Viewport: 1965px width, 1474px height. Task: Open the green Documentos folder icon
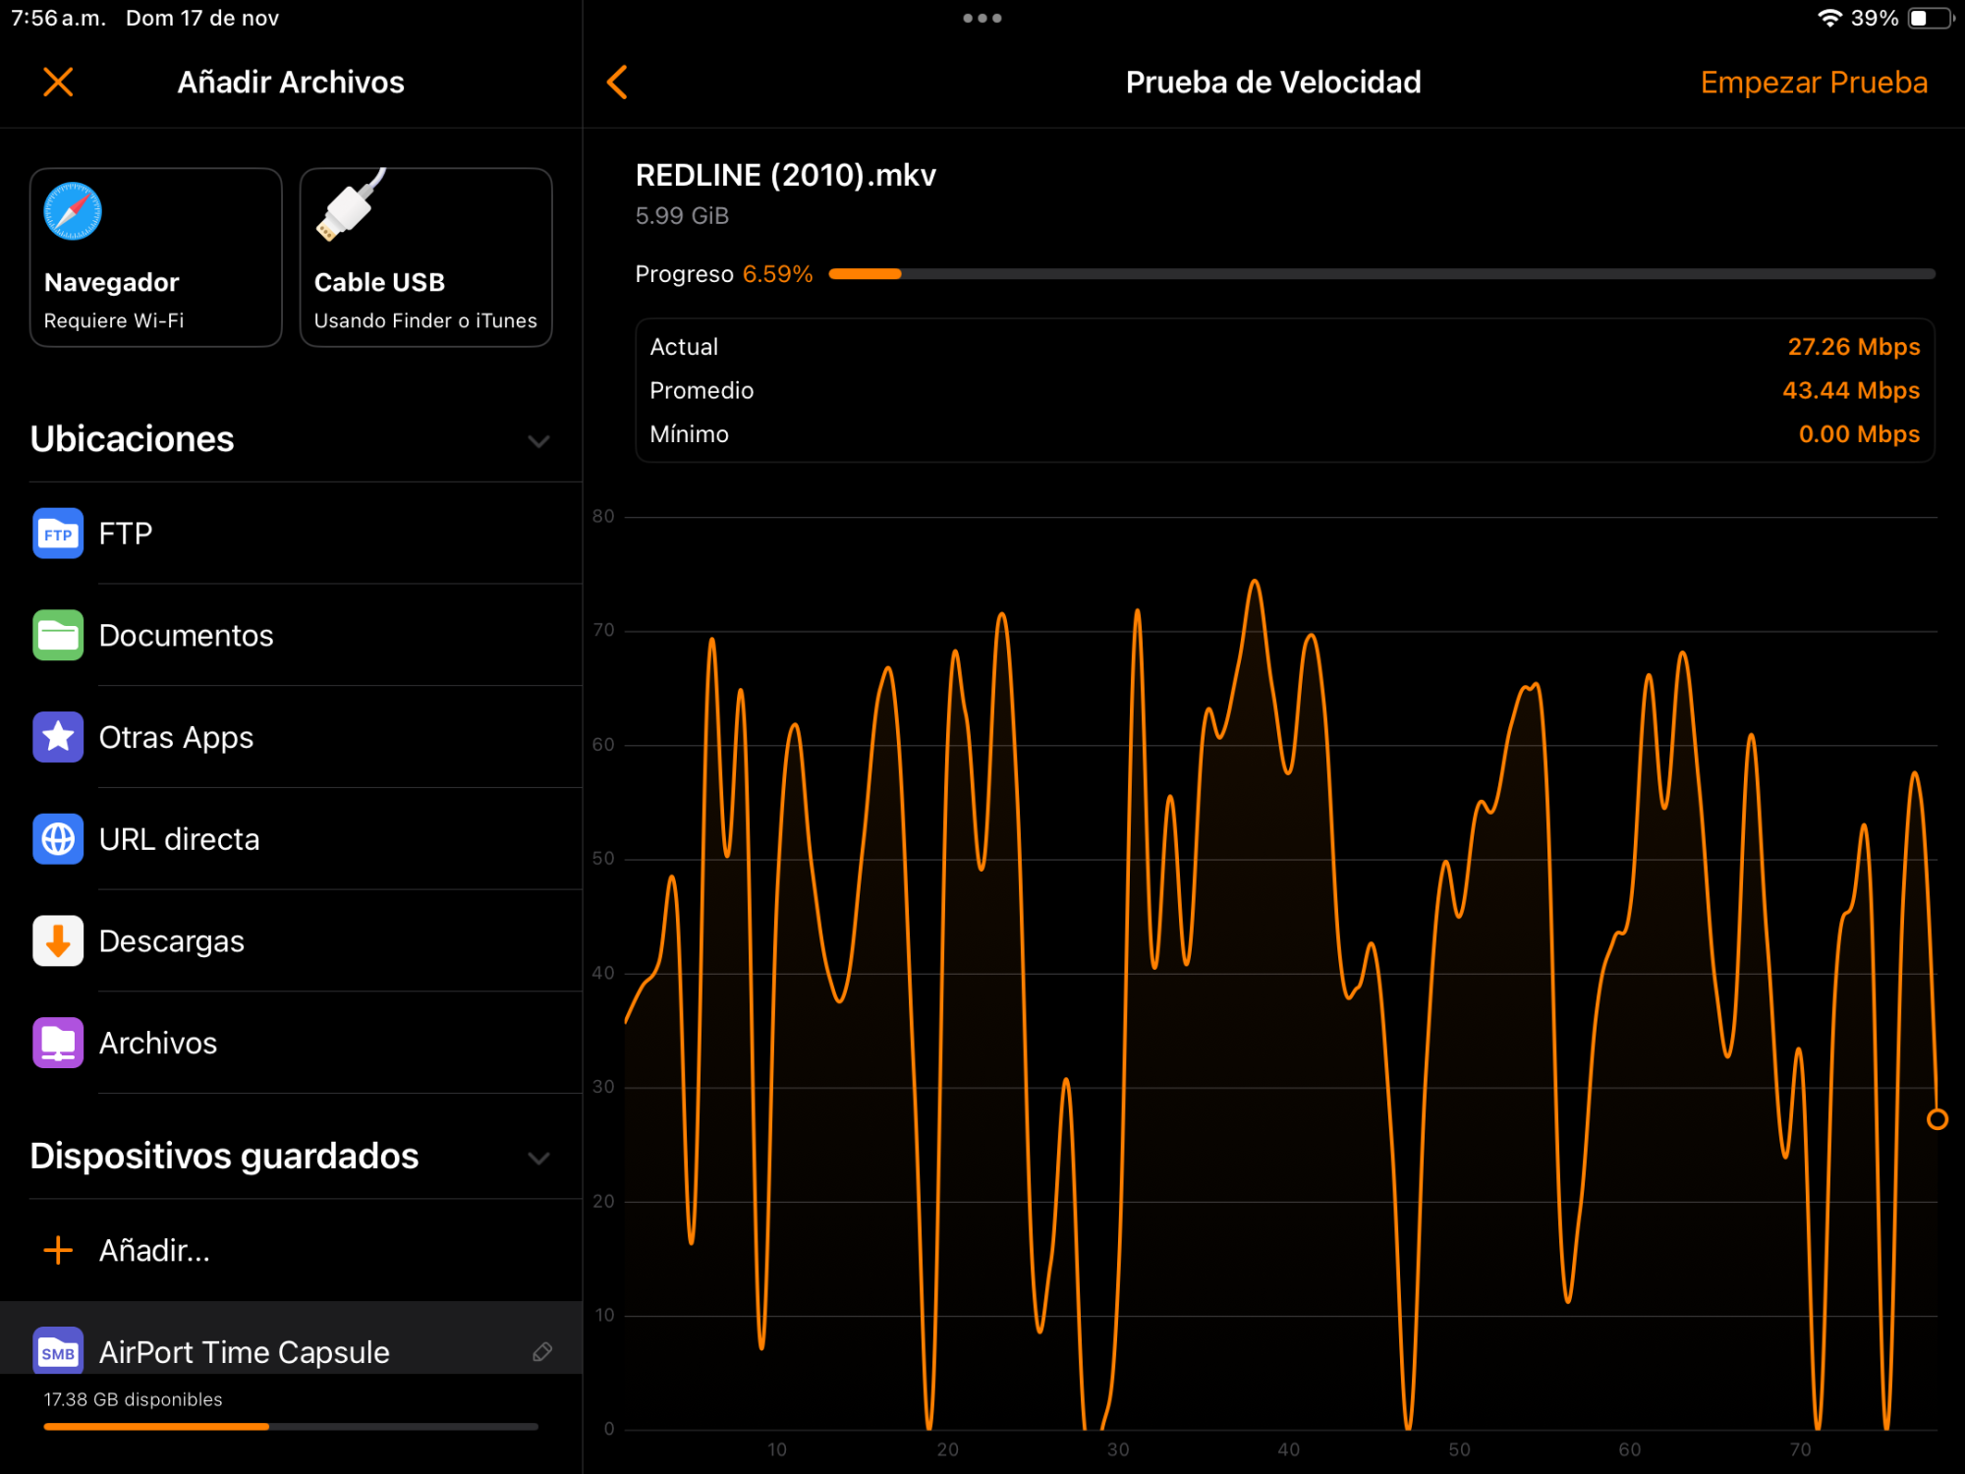tap(57, 636)
